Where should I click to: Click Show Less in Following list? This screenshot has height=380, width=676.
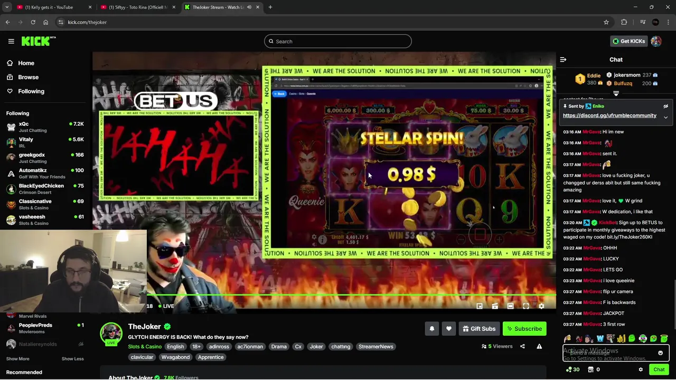coord(72,359)
